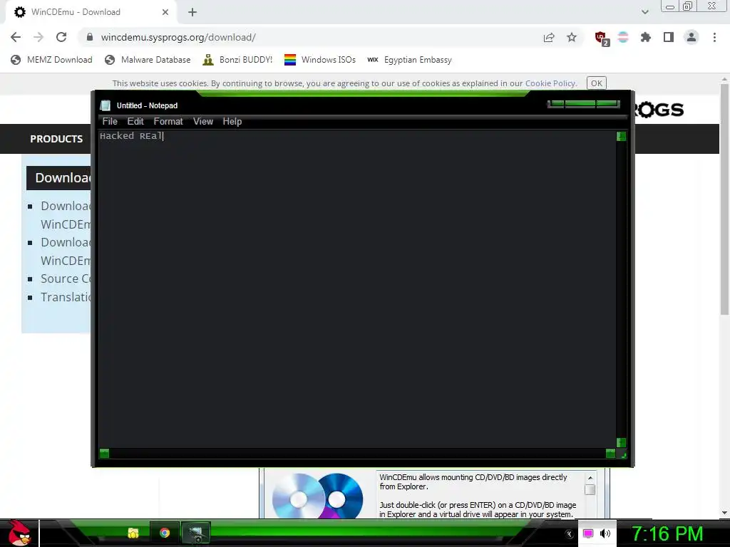Open Windows ISOs bookmark
The width and height of the screenshot is (730, 547).
click(320, 60)
